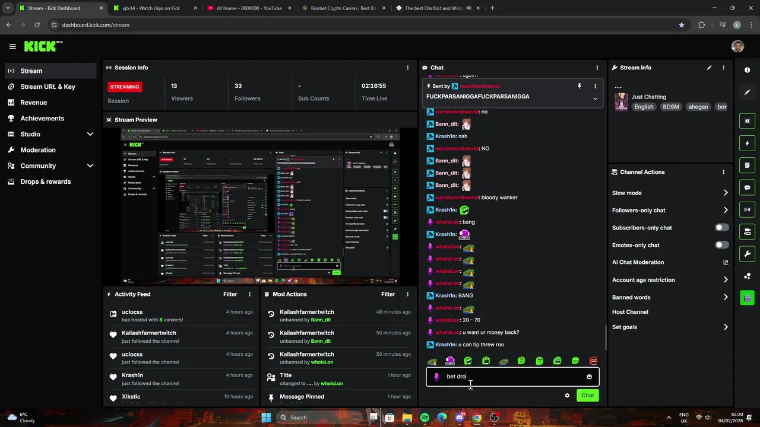
Task: Open Chat panel three-dot menu
Action: point(597,68)
